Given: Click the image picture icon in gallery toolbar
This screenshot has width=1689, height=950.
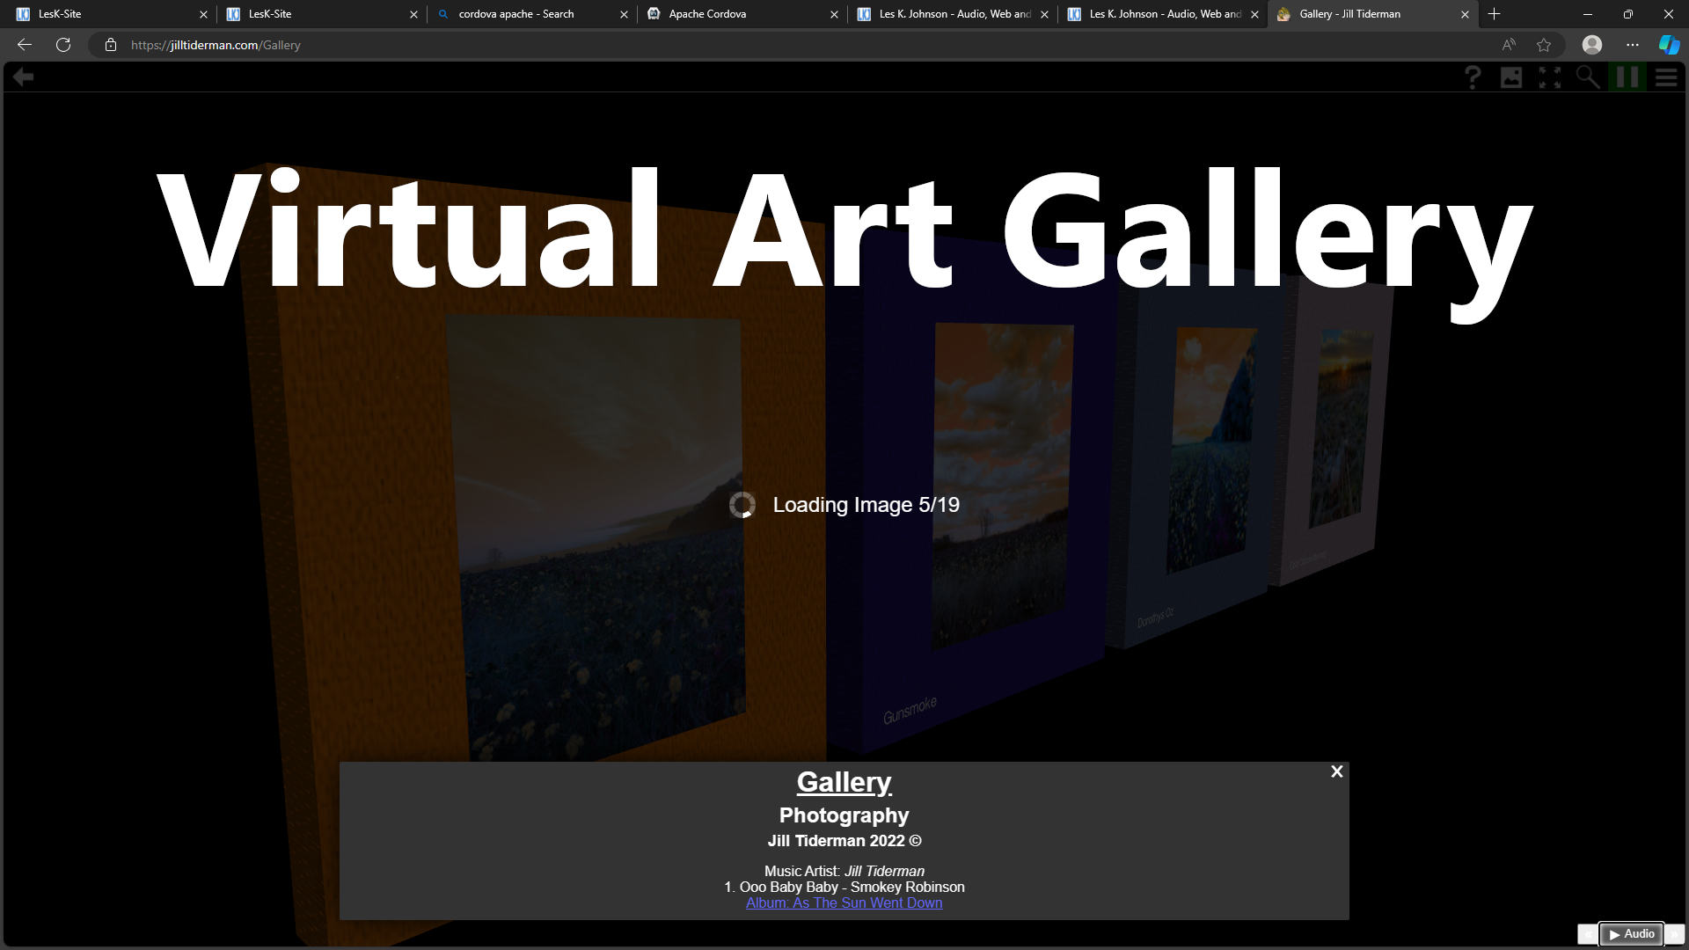Looking at the screenshot, I should pos(1510,77).
